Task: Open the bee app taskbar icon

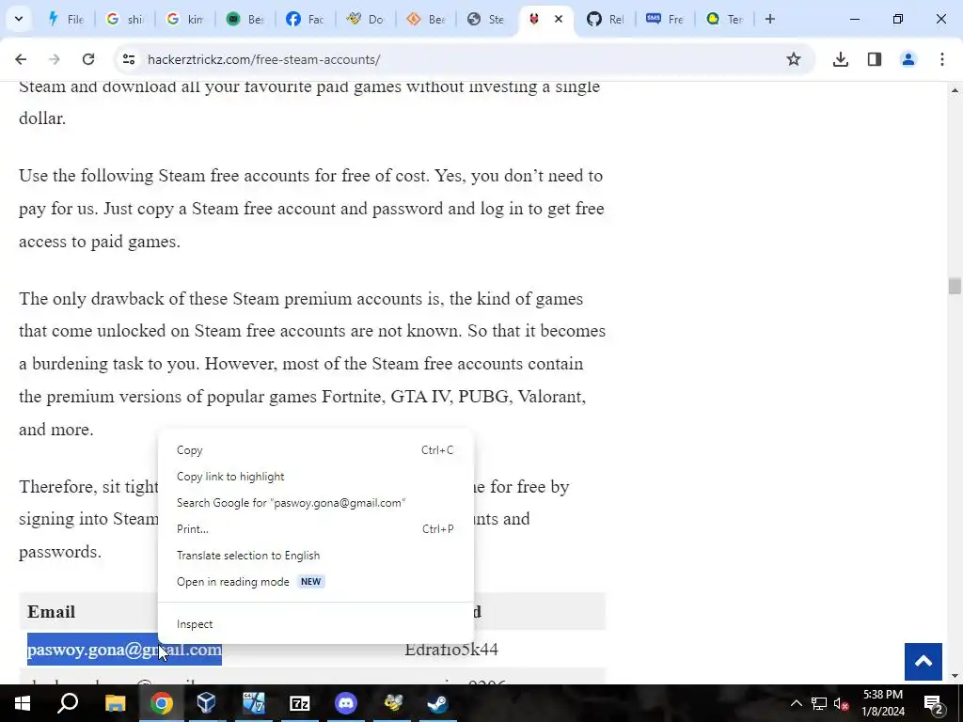Action: coord(392,703)
